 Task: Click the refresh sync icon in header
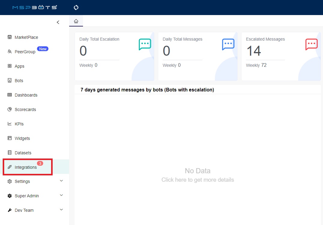coord(76,8)
